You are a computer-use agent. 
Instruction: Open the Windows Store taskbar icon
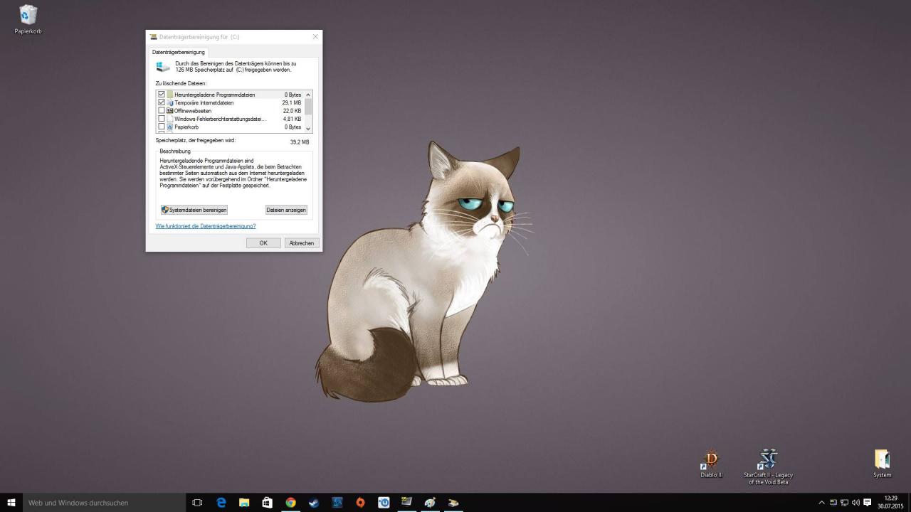click(268, 502)
